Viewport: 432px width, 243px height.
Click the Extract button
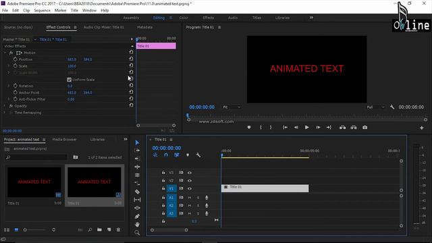[354, 128]
